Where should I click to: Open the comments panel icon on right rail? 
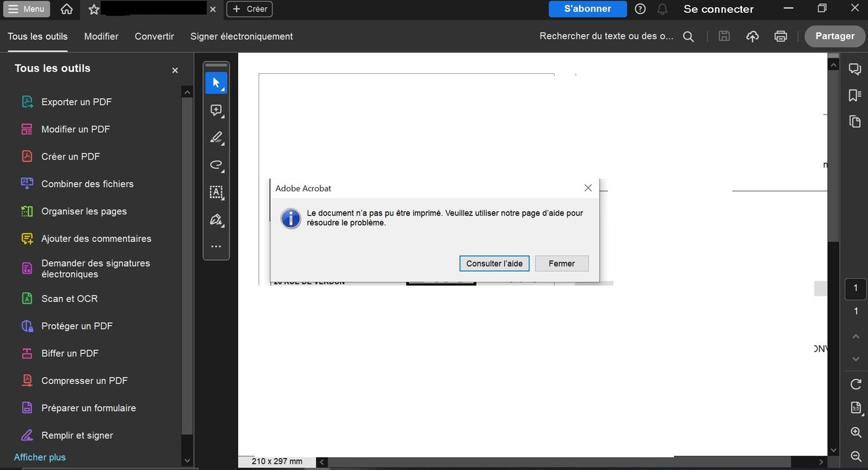(x=855, y=69)
